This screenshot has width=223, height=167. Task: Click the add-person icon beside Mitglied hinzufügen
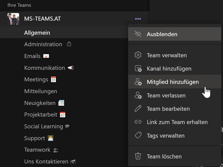coord(138,82)
